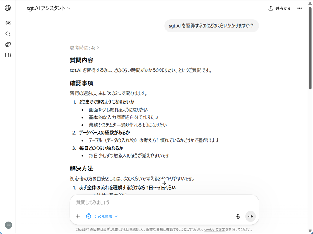Click the plus attach icon in composer
This screenshot has width=313, height=234.
pyautogui.click(x=78, y=216)
